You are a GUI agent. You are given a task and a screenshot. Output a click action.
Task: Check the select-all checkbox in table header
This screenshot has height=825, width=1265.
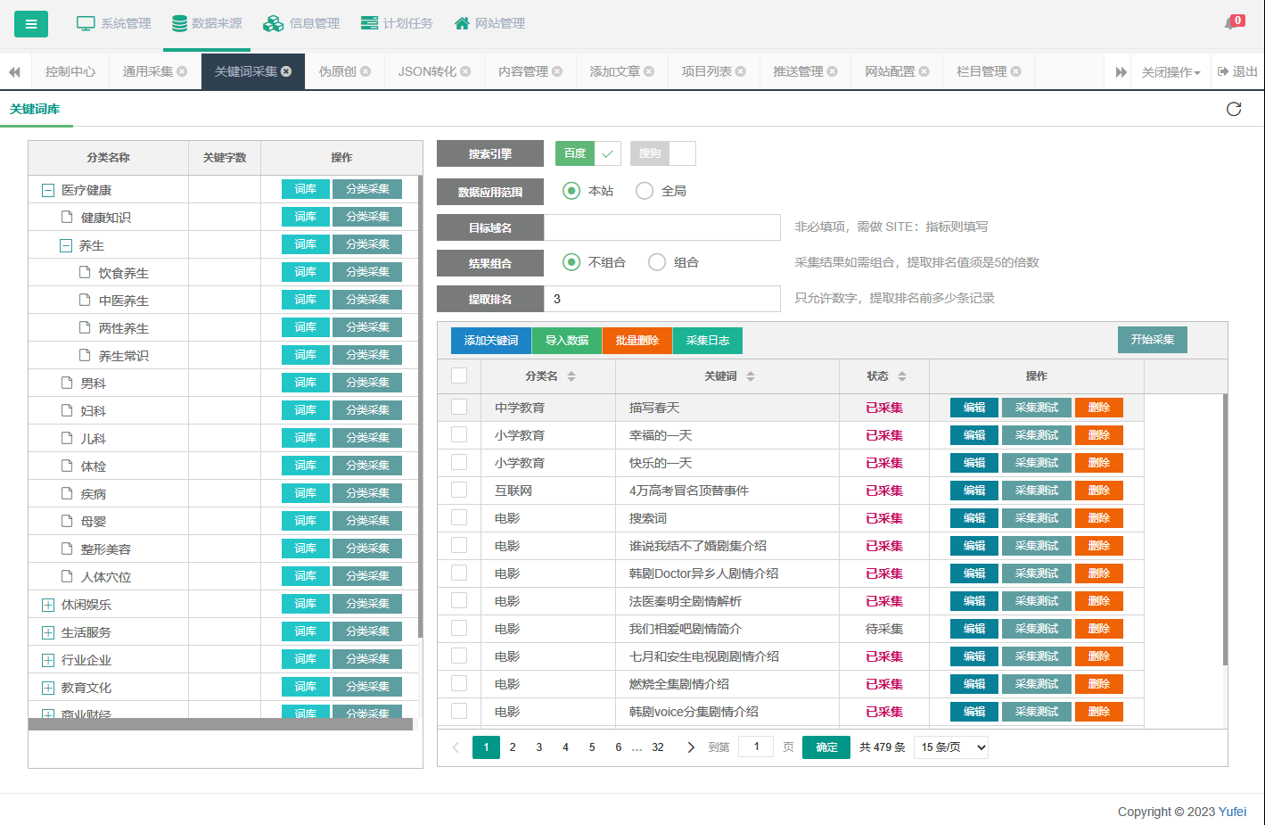[459, 375]
